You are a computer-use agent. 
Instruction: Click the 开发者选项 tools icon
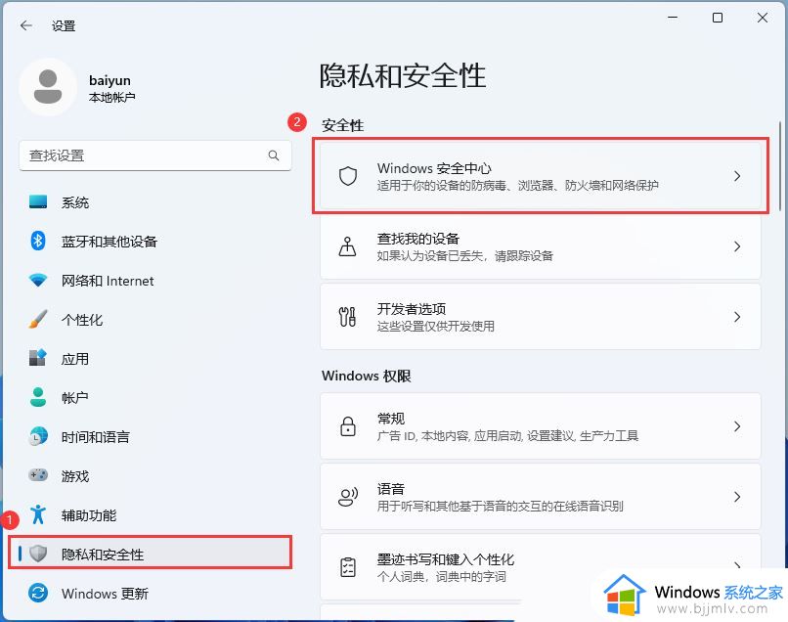point(348,317)
